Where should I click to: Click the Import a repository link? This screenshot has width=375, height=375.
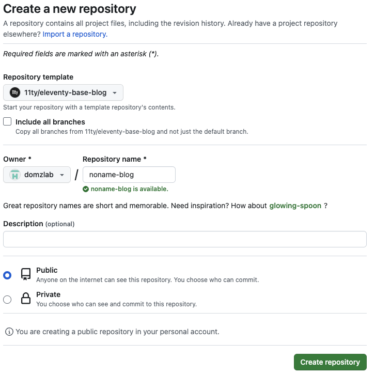[75, 34]
